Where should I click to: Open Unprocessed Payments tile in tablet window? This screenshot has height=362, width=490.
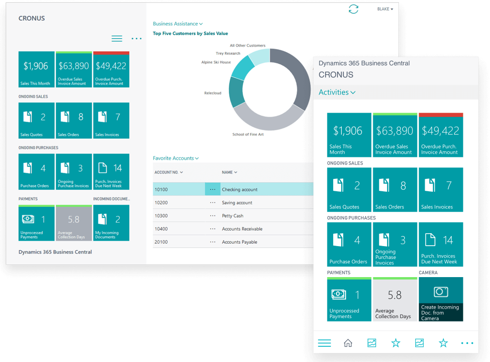(x=36, y=223)
